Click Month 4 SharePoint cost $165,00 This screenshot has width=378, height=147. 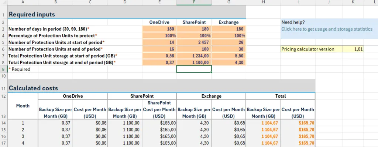pyautogui.click(x=159, y=143)
